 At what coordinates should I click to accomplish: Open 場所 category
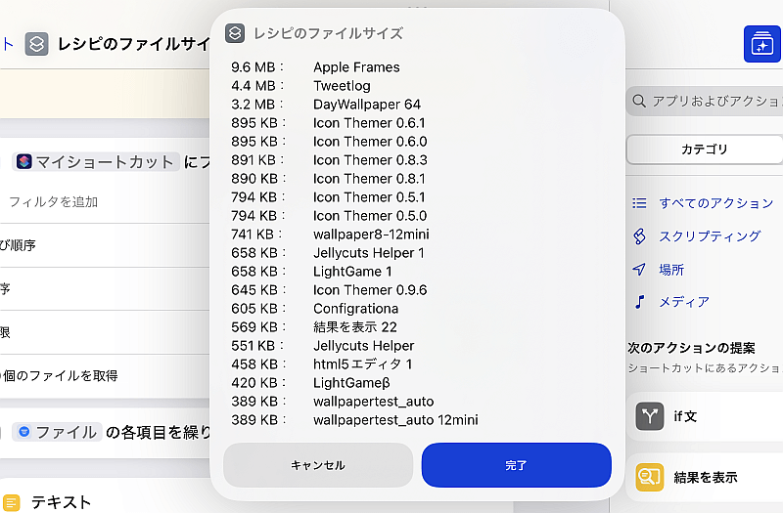click(x=671, y=270)
